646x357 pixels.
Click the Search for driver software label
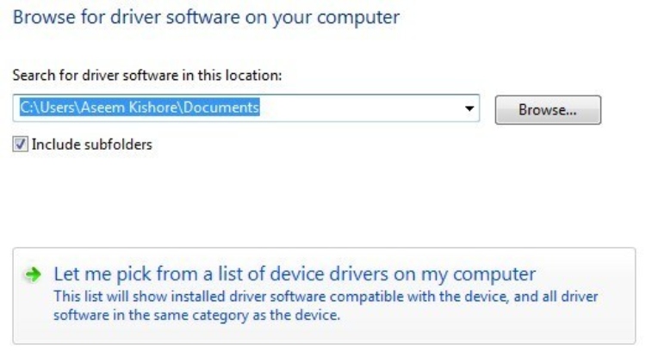147,75
